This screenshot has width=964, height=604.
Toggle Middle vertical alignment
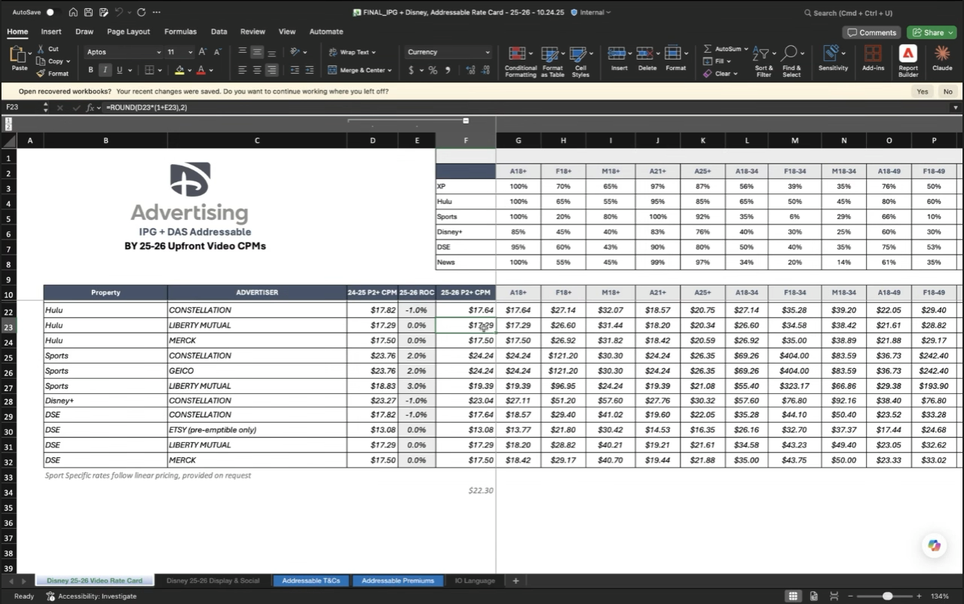click(257, 52)
